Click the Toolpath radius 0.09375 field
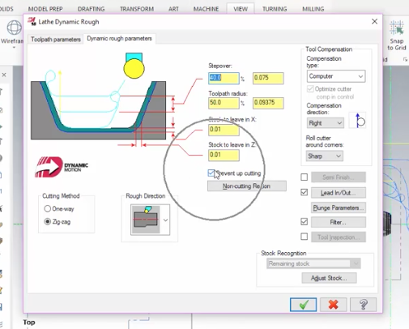409x329 pixels. 268,103
